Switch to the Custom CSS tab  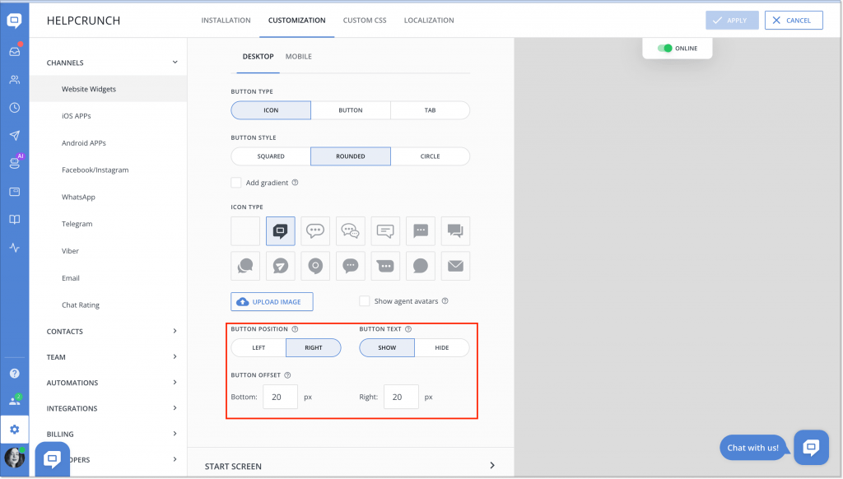click(x=365, y=21)
